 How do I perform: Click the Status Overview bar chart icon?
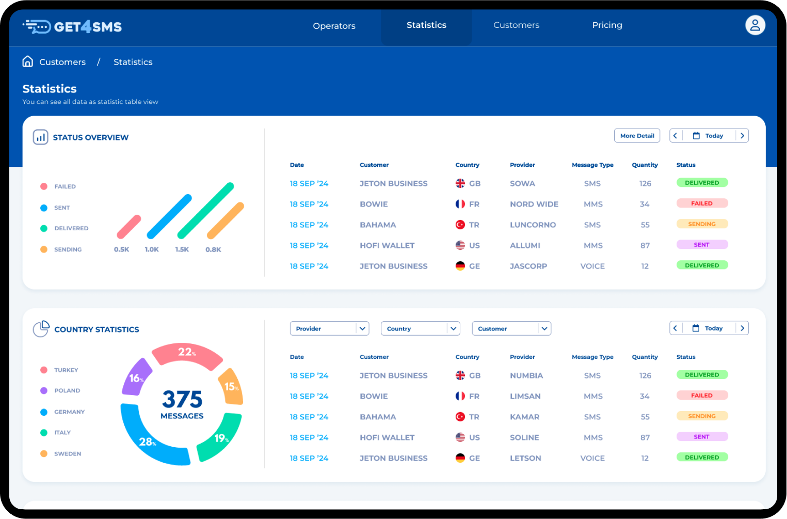(40, 137)
